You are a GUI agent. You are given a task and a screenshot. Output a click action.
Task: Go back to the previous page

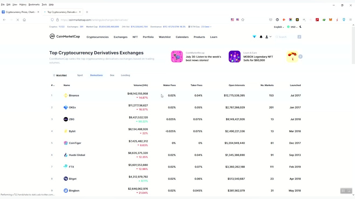[x=4, y=20]
